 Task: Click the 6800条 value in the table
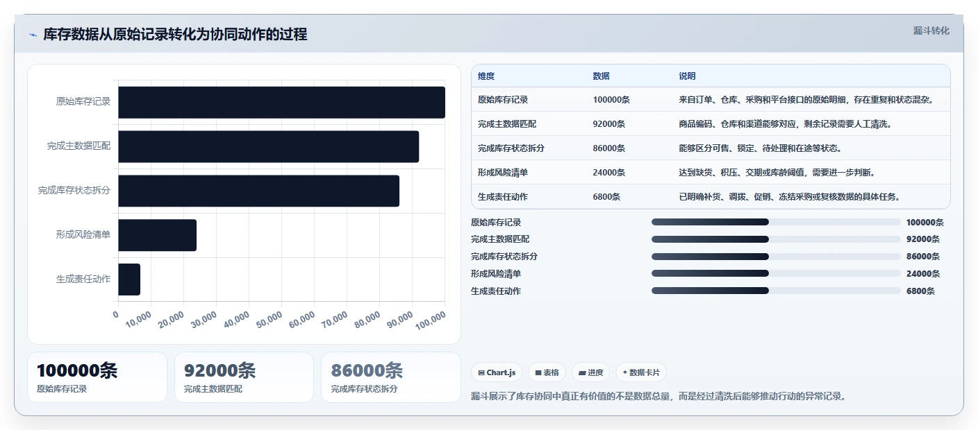[x=606, y=197]
